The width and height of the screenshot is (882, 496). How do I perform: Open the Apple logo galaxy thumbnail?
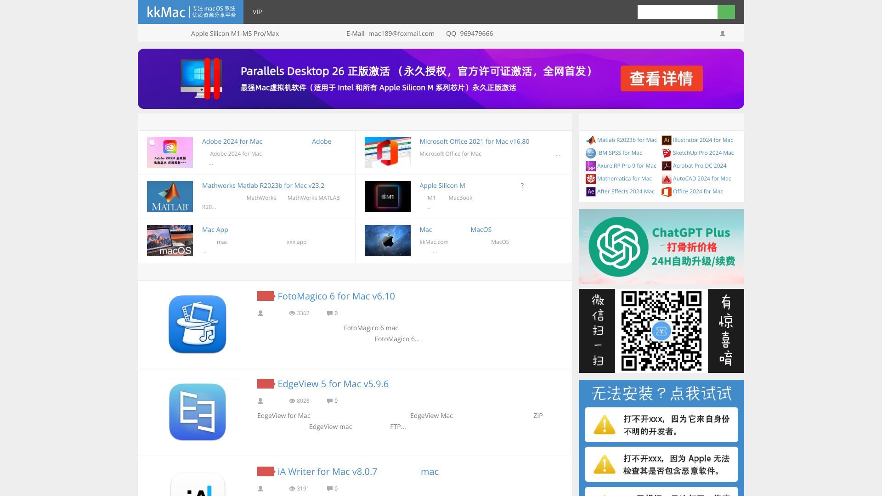coord(388,241)
